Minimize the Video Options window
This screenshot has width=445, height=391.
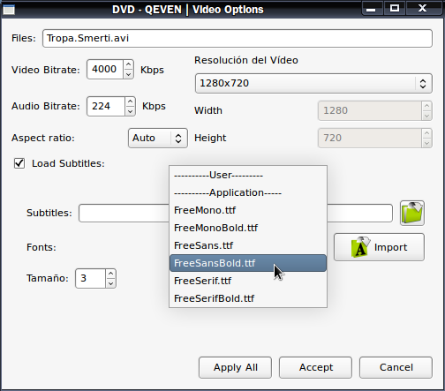(x=372, y=9)
